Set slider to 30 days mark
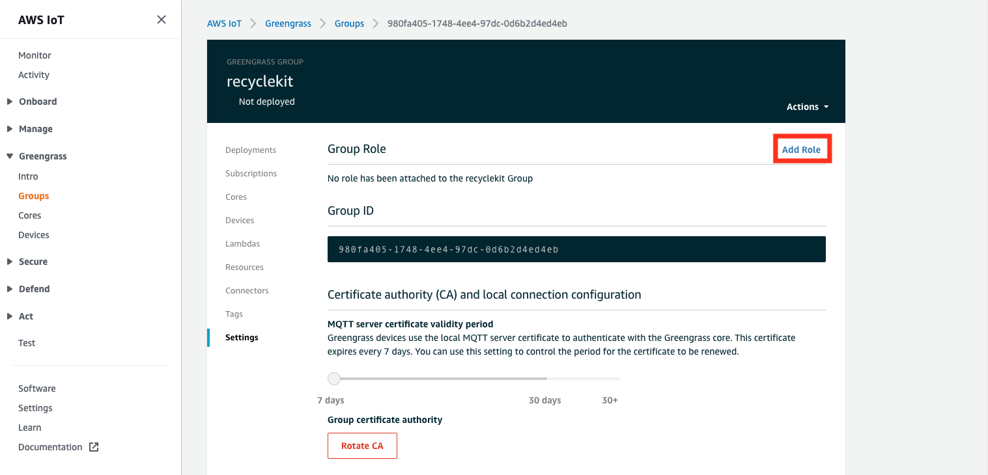Image resolution: width=988 pixels, height=475 pixels. point(547,378)
